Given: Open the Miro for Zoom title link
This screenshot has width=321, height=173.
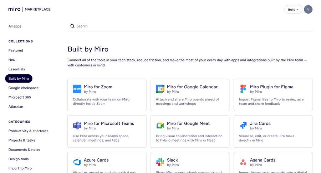Looking at the screenshot, I should coord(98,87).
